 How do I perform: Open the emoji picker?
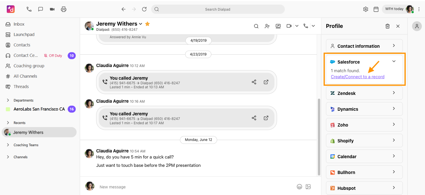299,187
